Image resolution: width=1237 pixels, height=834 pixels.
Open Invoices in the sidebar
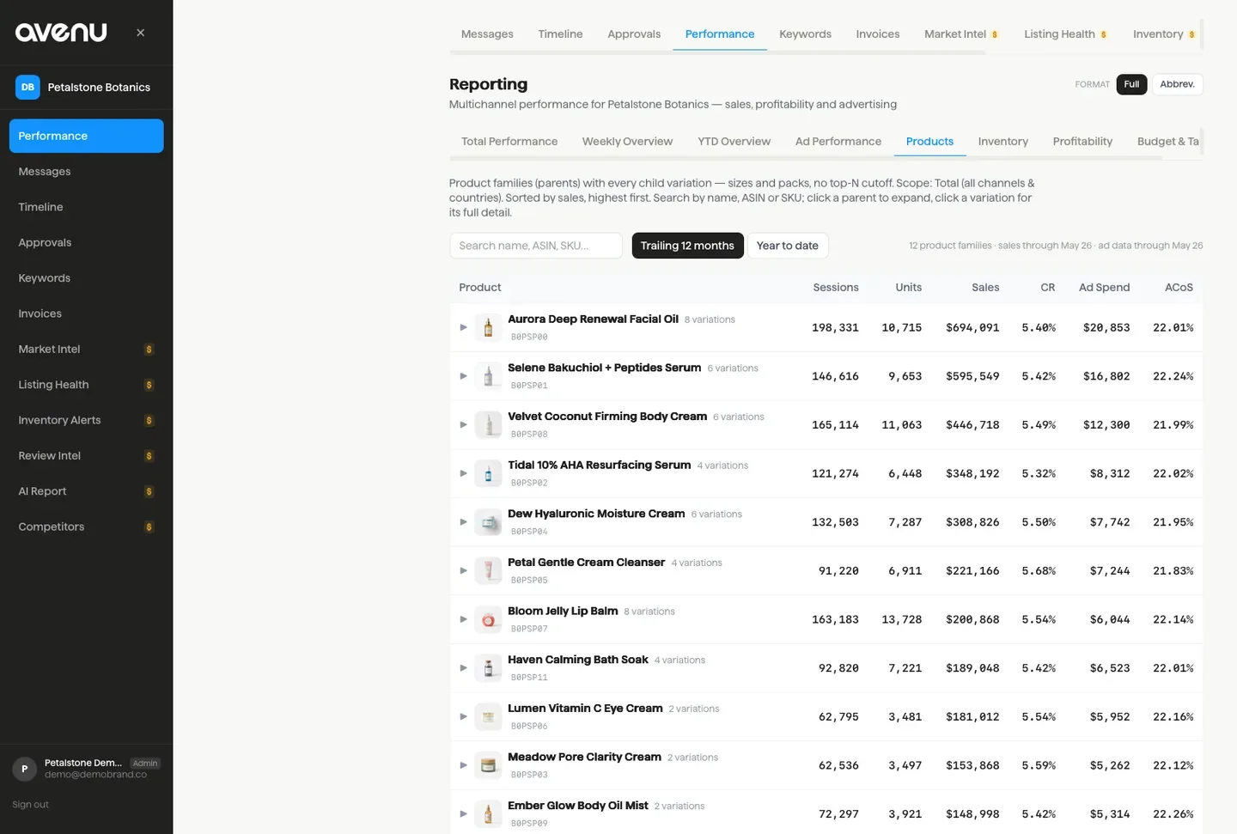click(x=86, y=314)
